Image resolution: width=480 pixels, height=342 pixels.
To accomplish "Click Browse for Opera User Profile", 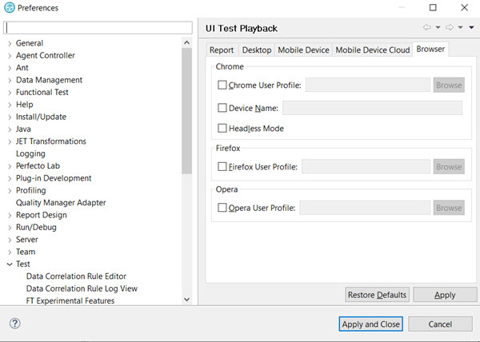I will (449, 208).
